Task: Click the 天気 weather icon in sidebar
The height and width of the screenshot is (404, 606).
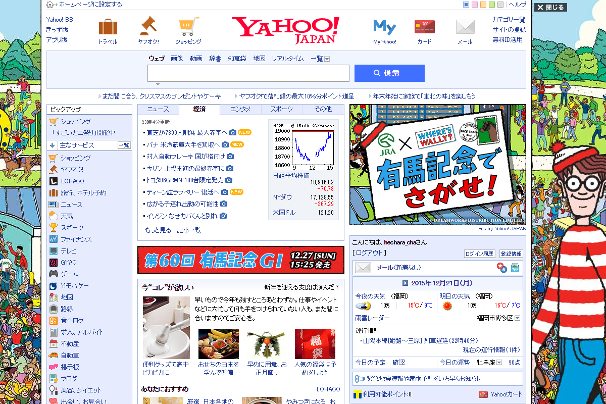Action: (x=54, y=216)
